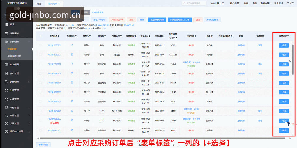Image resolution: width=297 pixels, height=148 pixels.
Task: Tick checkbox for order PO2310070001
Action: pyautogui.click(x=40, y=111)
